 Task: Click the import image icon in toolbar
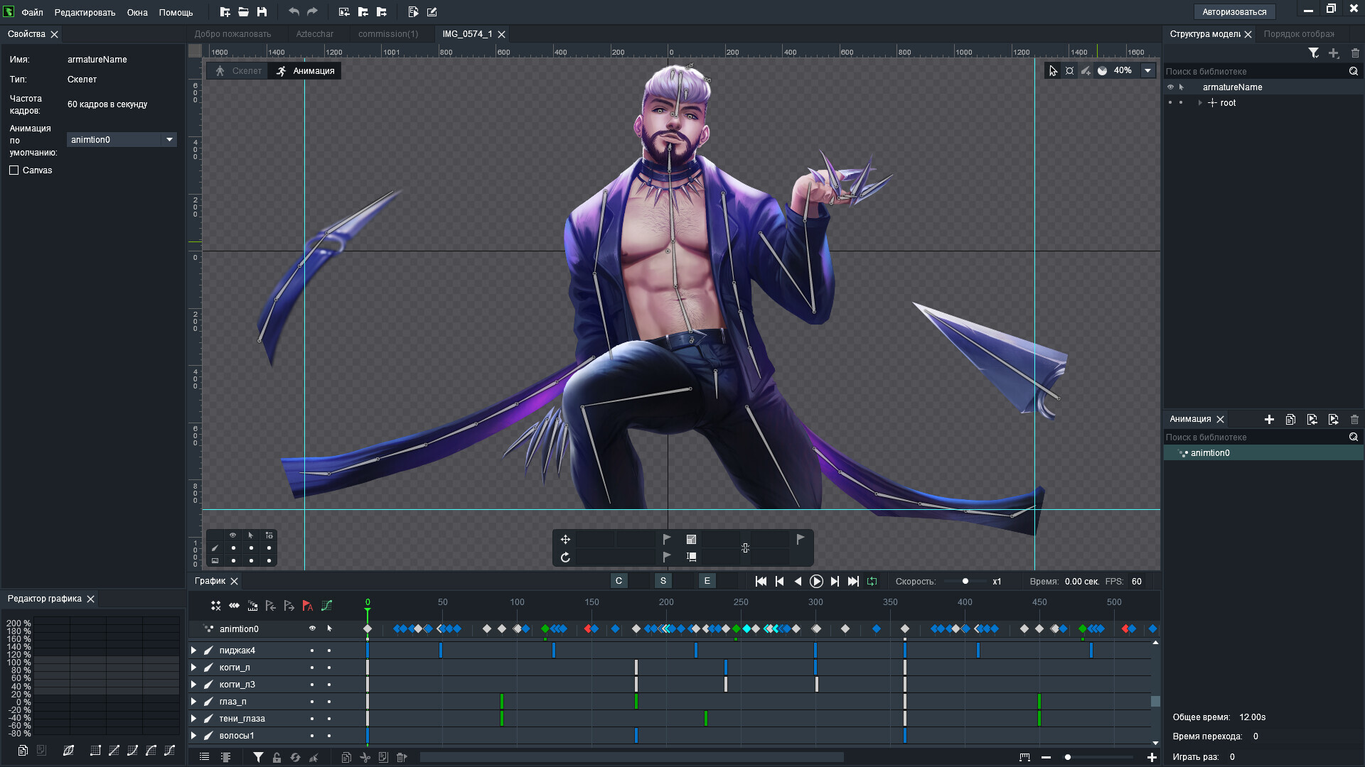tap(344, 12)
